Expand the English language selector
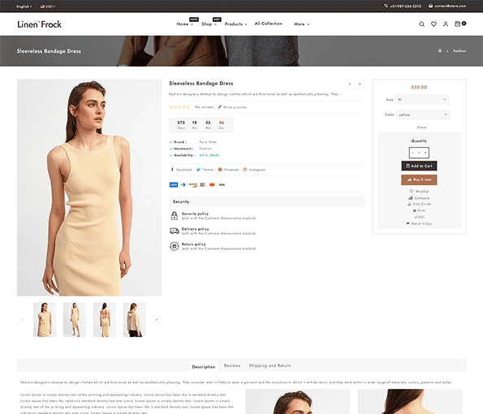 point(24,6)
